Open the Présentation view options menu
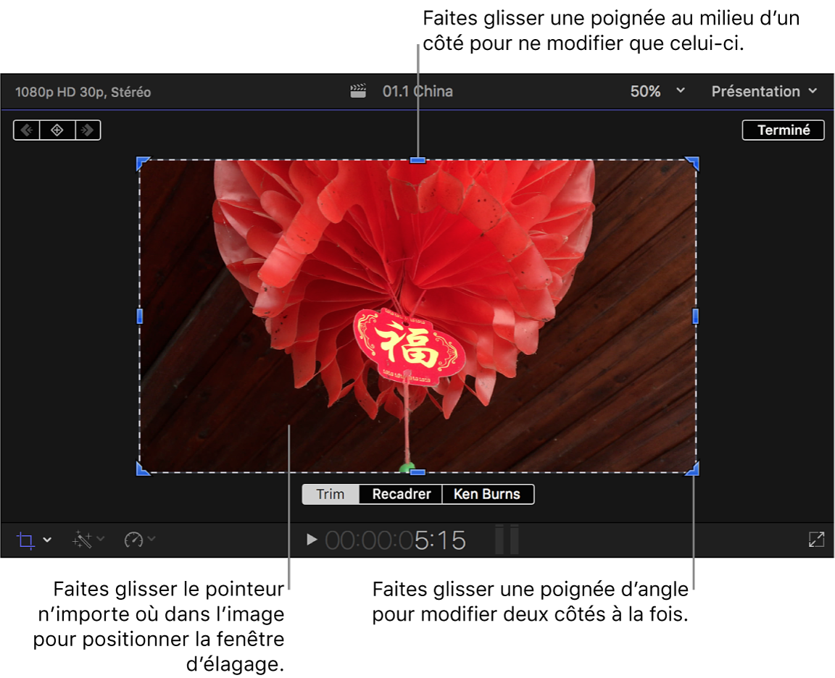Image resolution: width=835 pixels, height=678 pixels. (763, 91)
